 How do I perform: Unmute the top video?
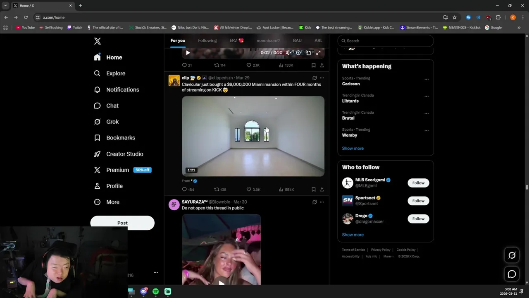click(288, 53)
